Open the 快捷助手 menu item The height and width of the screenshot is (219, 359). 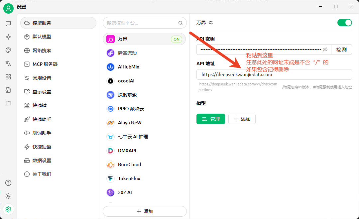click(x=59, y=119)
